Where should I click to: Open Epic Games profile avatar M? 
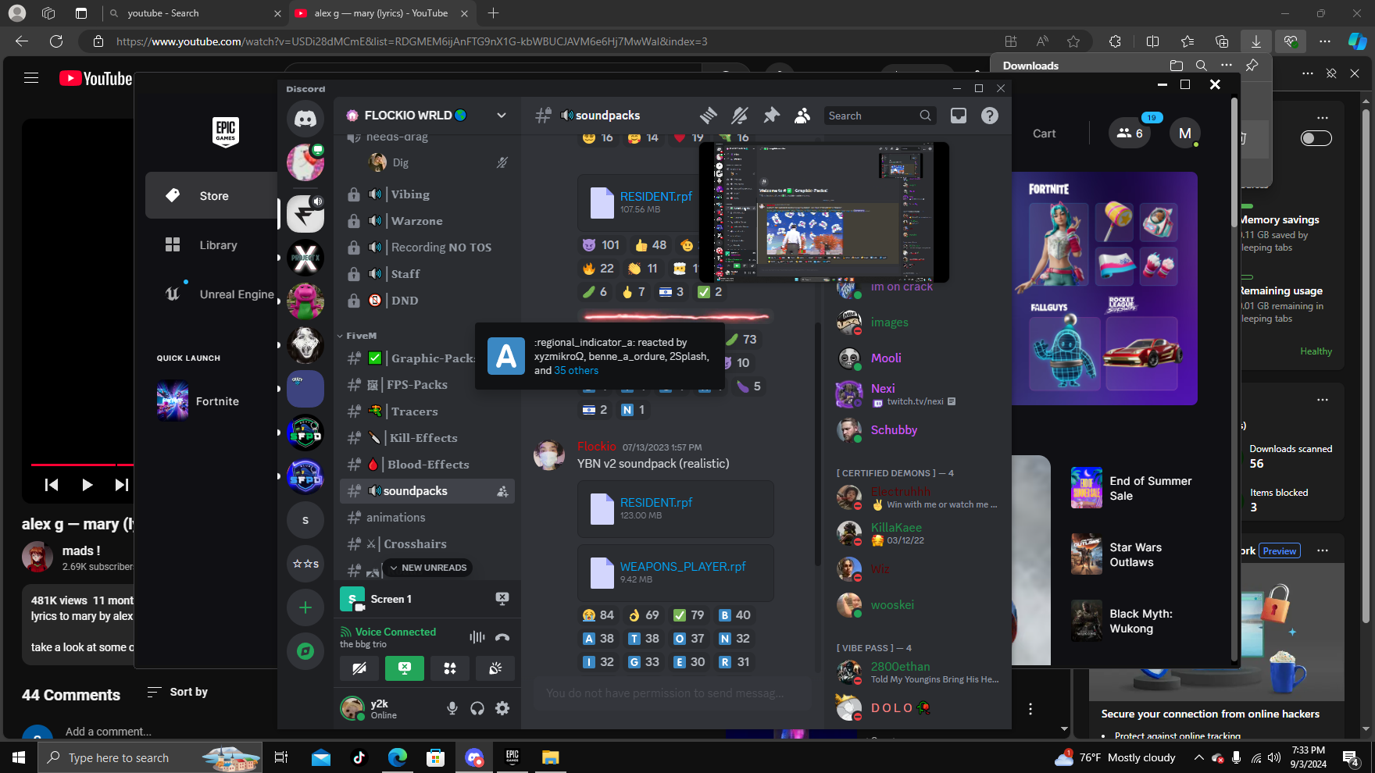coord(1185,134)
